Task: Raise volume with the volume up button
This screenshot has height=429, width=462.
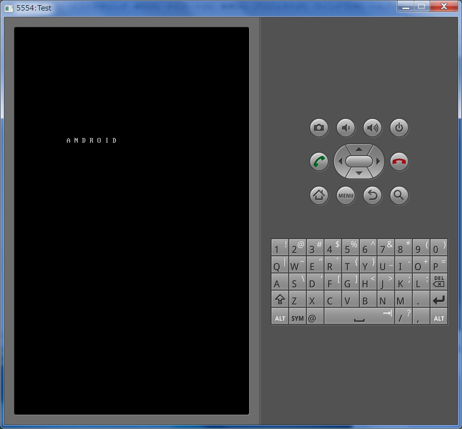Action: click(373, 127)
